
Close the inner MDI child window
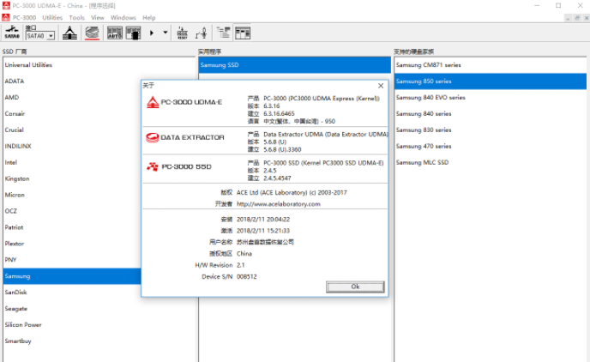pos(587,18)
